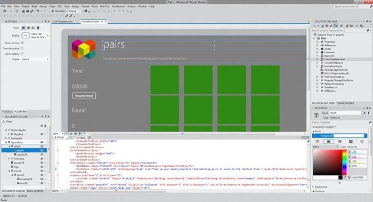Click the search magnifier in Solution Explorer

[x=368, y=30]
